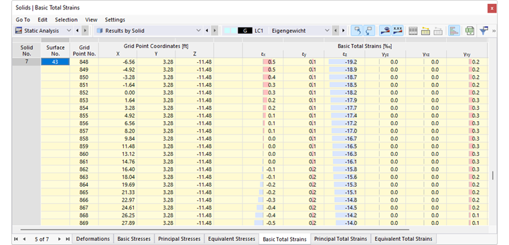The height and width of the screenshot is (245, 509).
Task: Click the εz strain value -19.2
Action: click(344, 62)
